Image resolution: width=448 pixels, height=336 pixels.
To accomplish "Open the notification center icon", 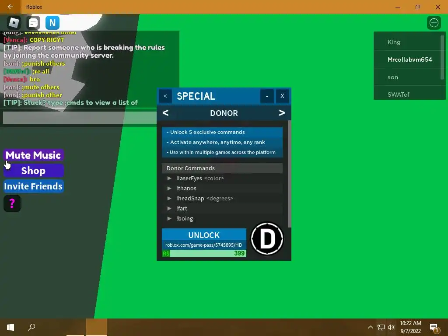I will point(434,328).
